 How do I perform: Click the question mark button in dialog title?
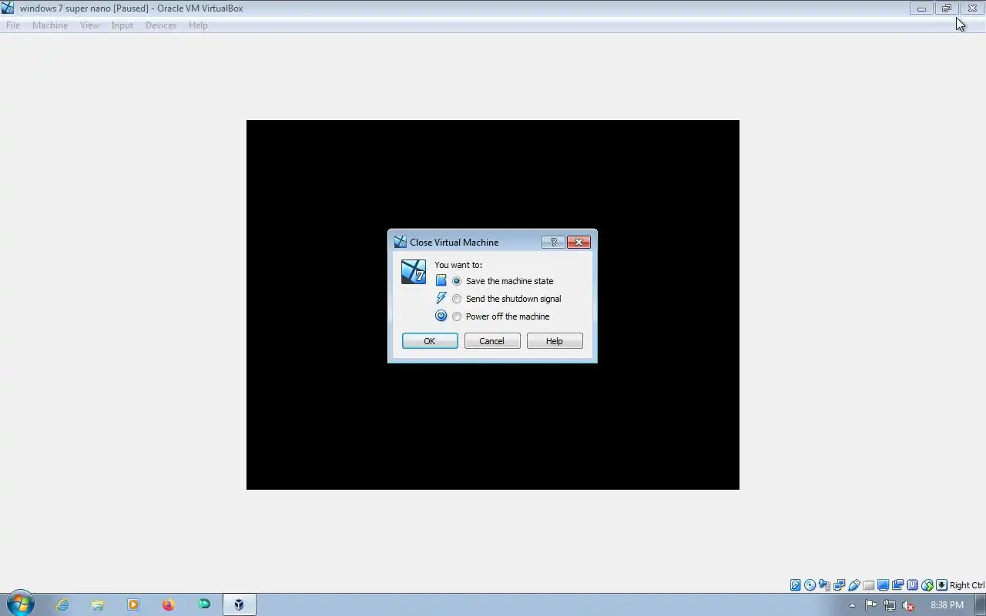point(553,242)
